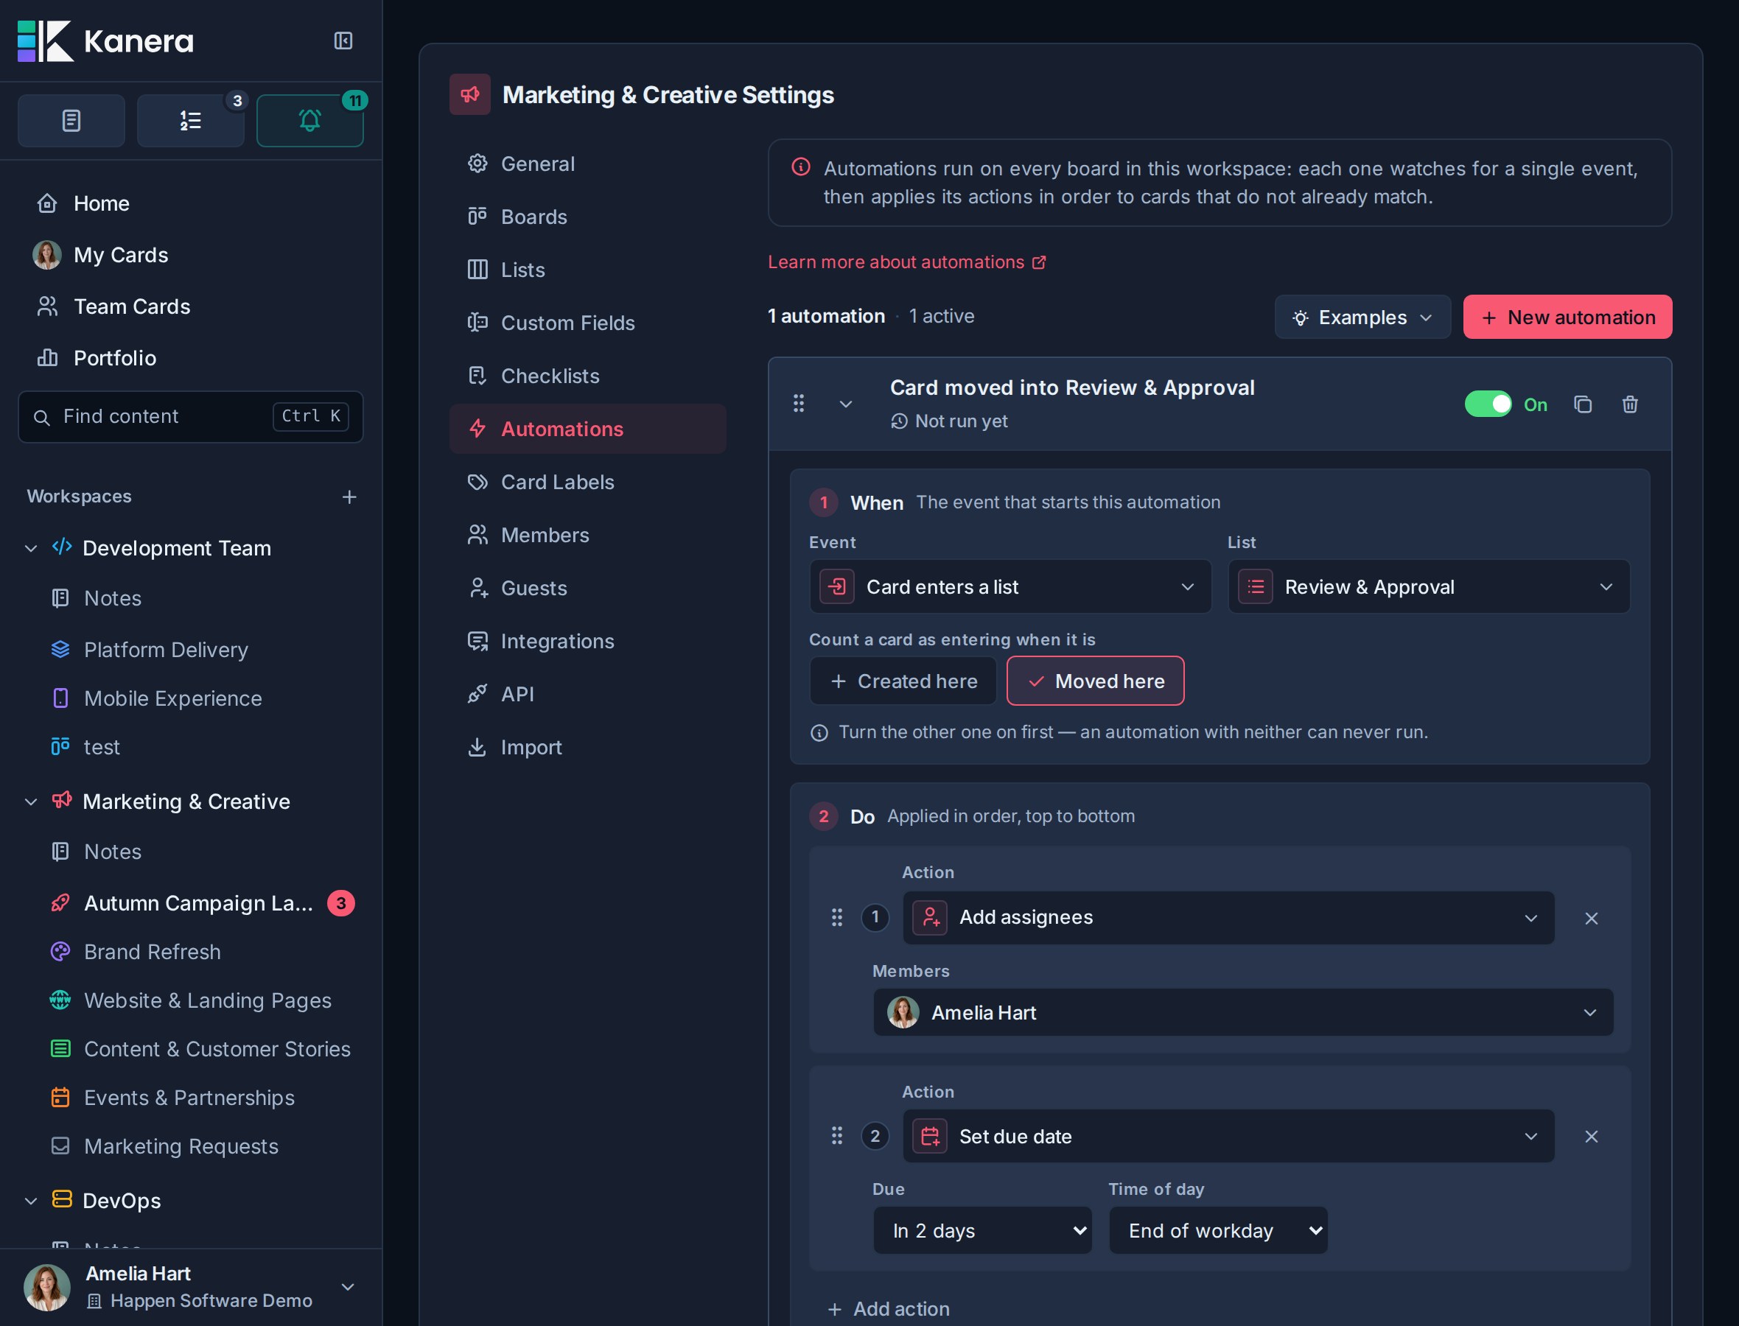The height and width of the screenshot is (1326, 1739).
Task: Click Add action
Action: [888, 1308]
